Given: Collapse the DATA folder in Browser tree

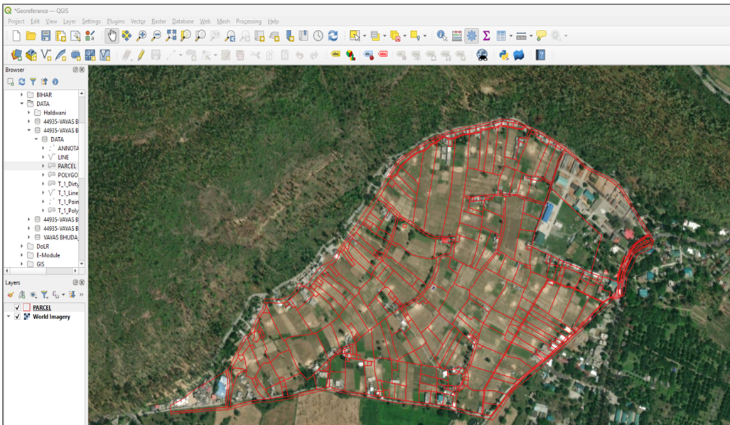Looking at the screenshot, I should [x=22, y=104].
